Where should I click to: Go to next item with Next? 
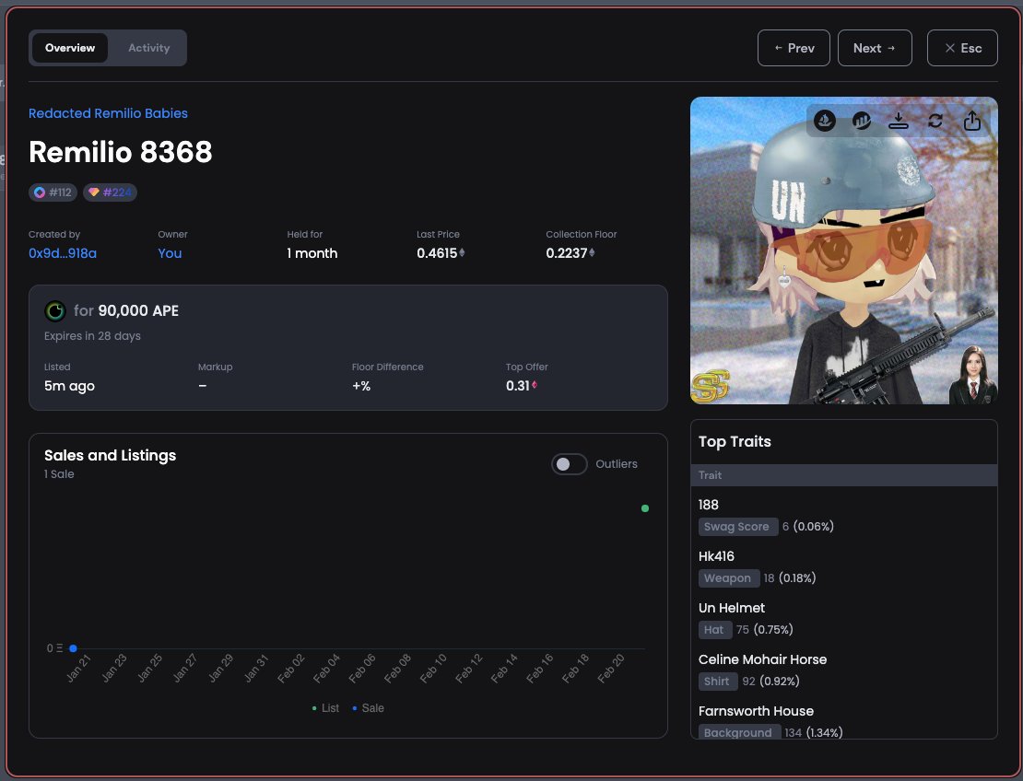[875, 48]
